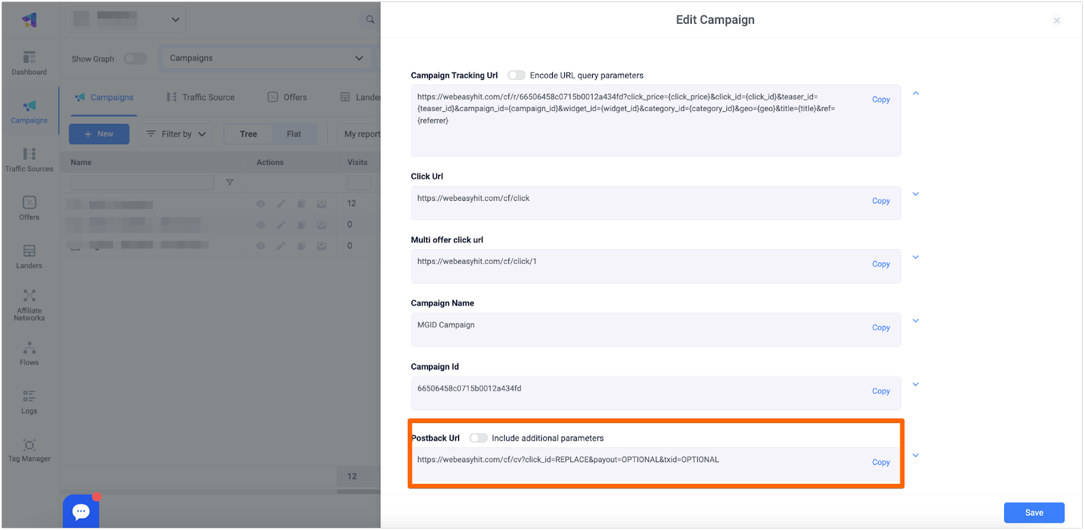Image resolution: width=1084 pixels, height=530 pixels.
Task: Expand the Click Url section chevron
Action: click(x=915, y=194)
